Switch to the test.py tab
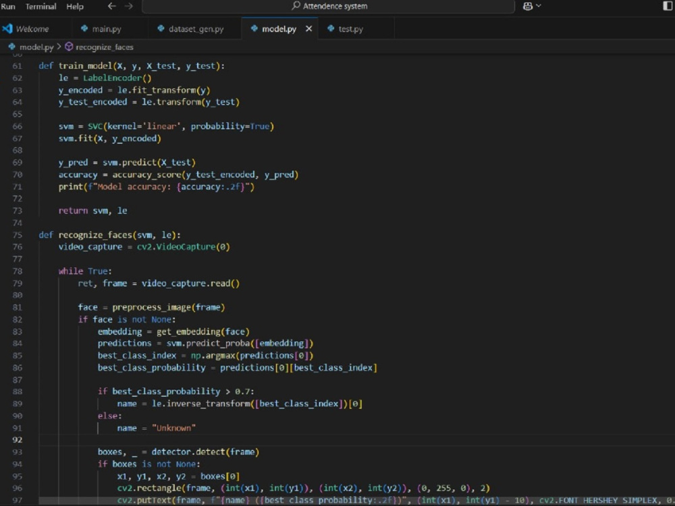 350,29
